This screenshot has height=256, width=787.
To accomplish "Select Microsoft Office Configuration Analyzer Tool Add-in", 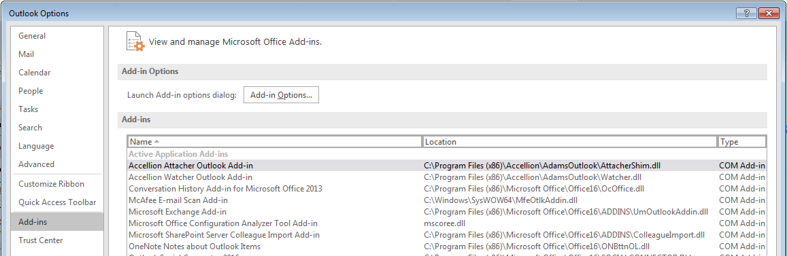I will pos(447,223).
